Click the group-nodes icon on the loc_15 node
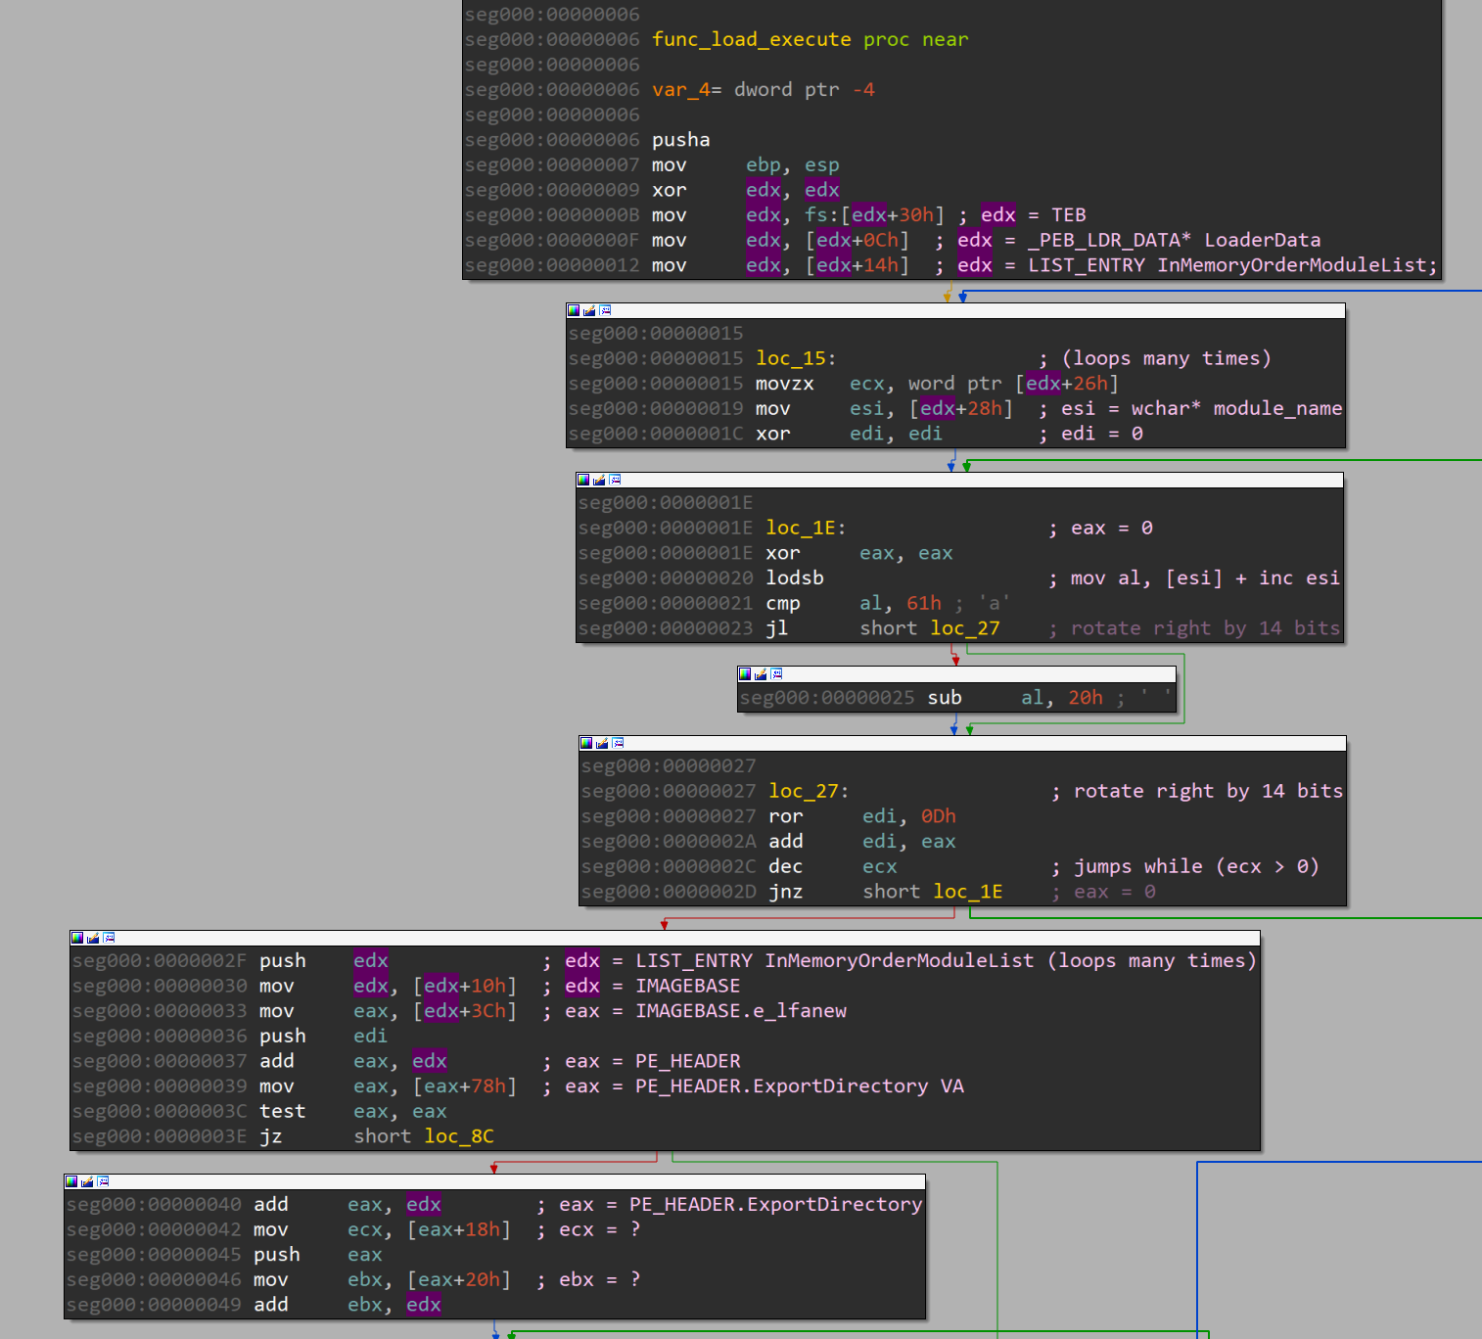Viewport: 1482px width, 1339px height. click(x=605, y=309)
